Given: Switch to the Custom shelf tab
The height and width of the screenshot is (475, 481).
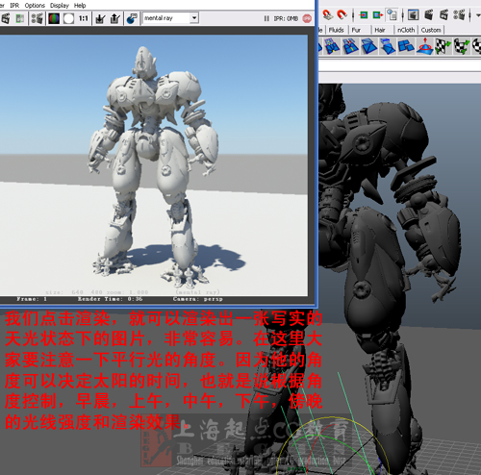Looking at the screenshot, I should 431,30.
